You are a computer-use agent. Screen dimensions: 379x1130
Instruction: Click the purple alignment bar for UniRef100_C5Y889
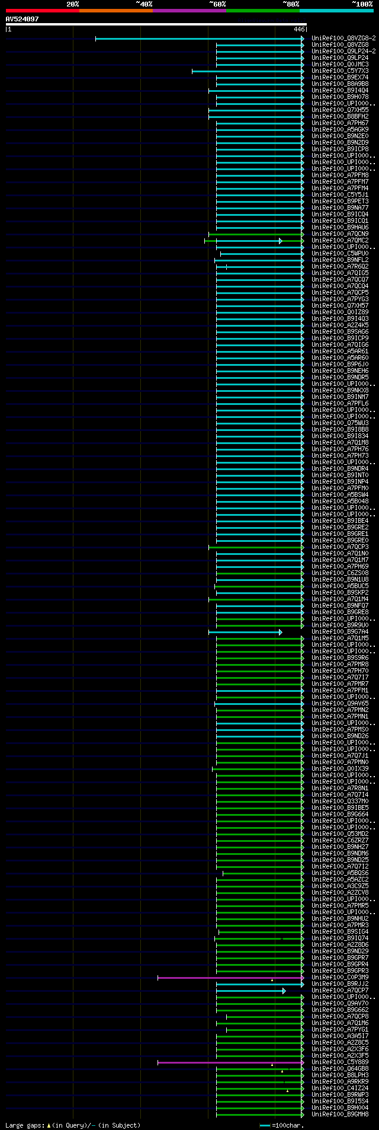(230, 1062)
